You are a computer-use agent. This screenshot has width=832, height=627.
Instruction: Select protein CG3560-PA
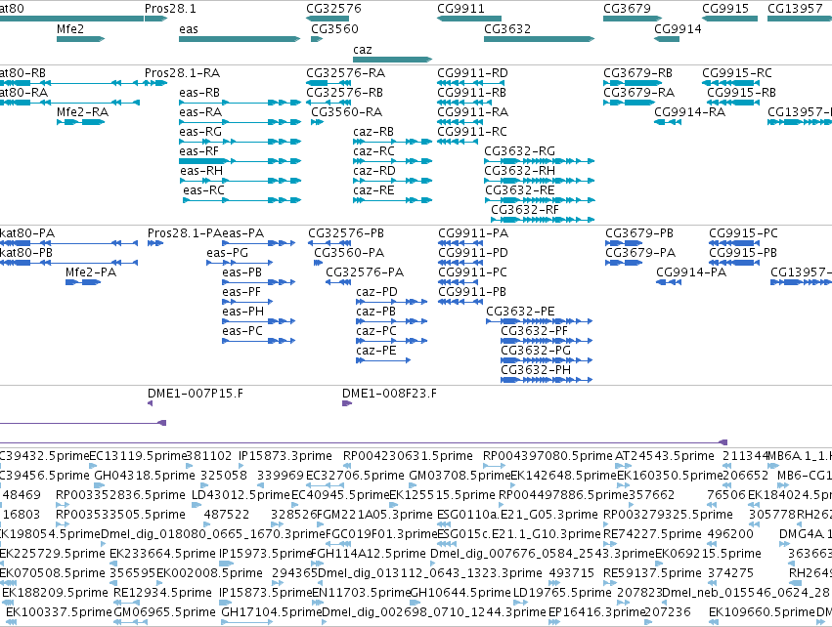click(x=318, y=263)
